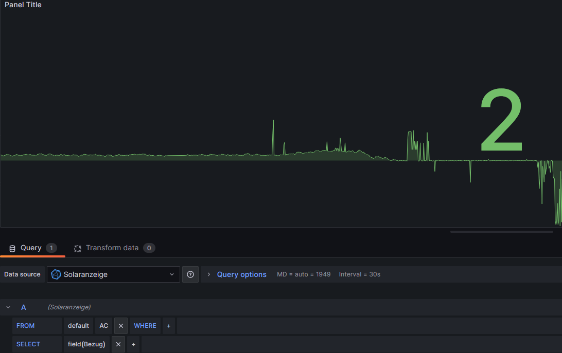This screenshot has height=353, width=562.
Task: Open the Solaranzeige data source dropdown arrow
Action: tap(172, 274)
